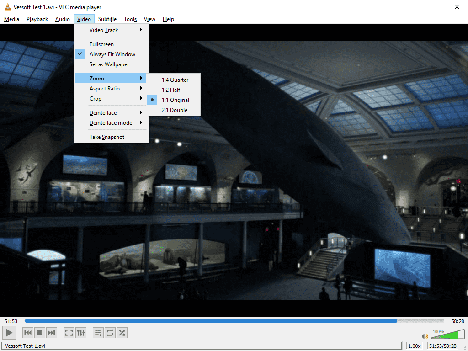This screenshot has height=351, width=468.
Task: Click elapsed time label 51:53
Action: tap(11, 321)
